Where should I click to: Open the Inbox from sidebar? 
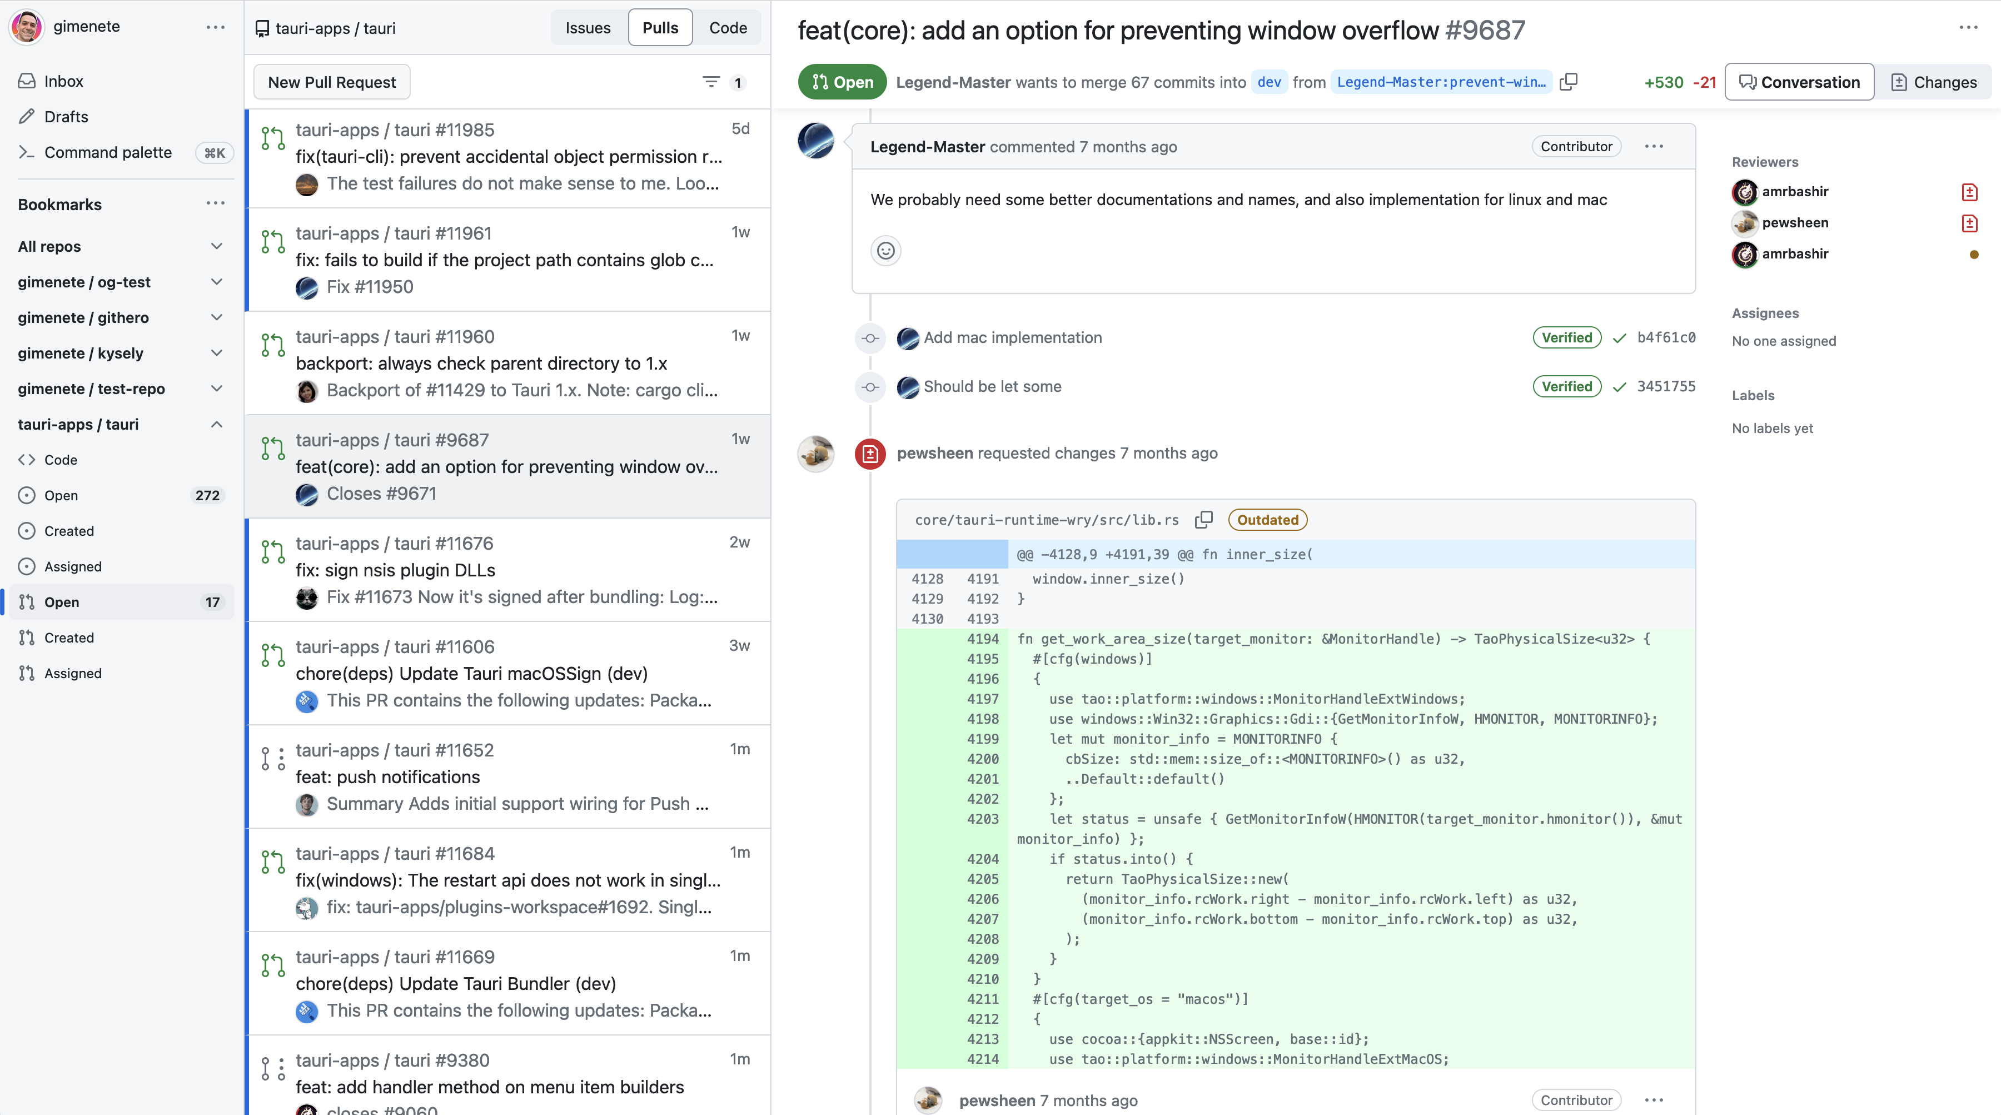(64, 81)
